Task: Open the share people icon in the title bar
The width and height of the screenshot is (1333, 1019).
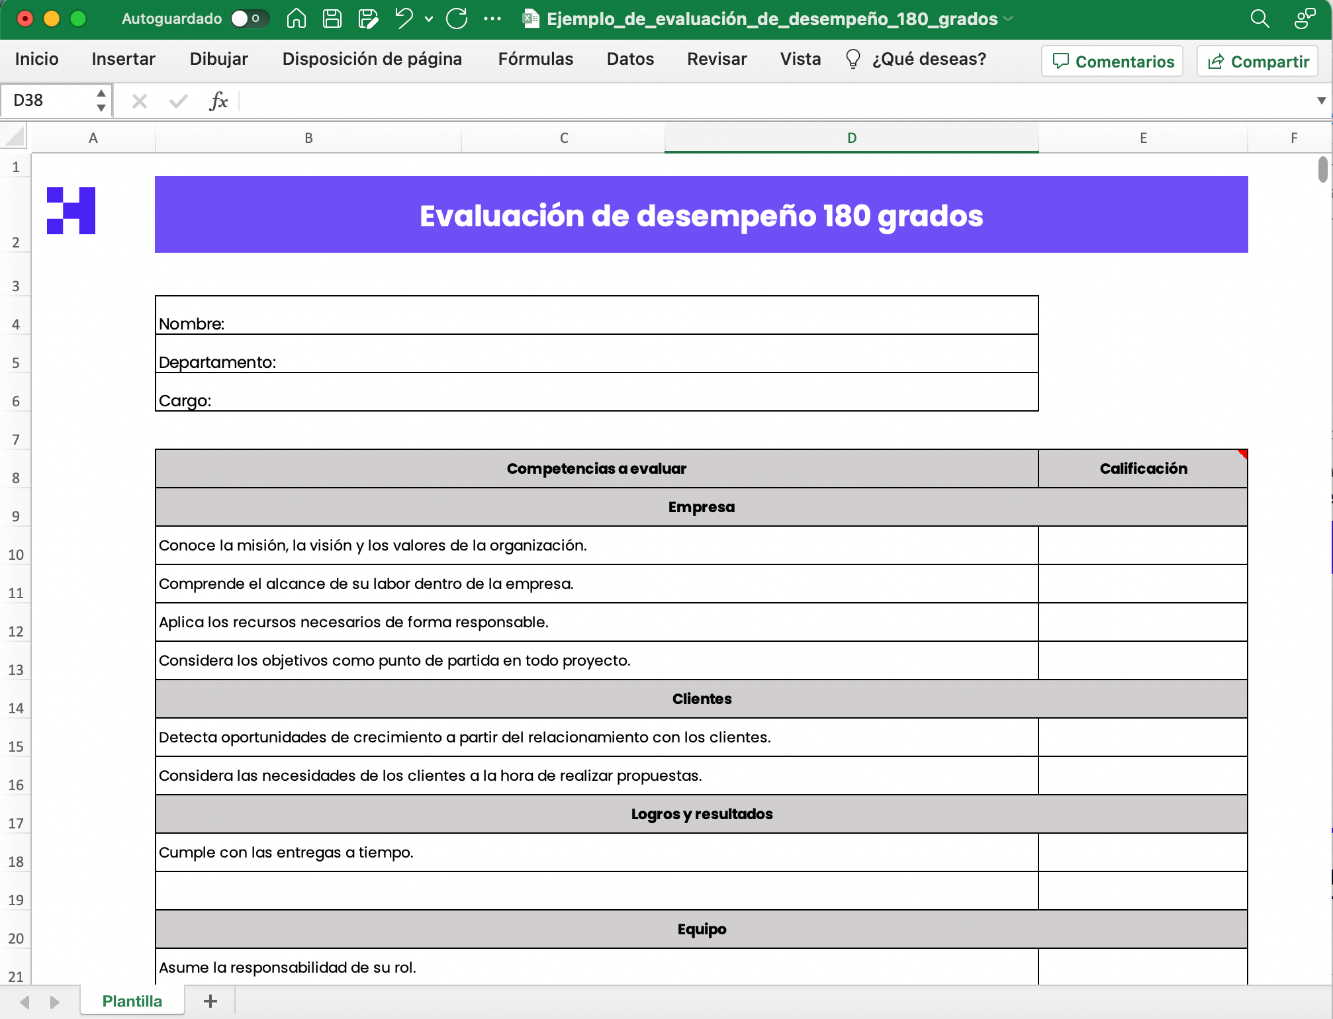Action: 1305,19
